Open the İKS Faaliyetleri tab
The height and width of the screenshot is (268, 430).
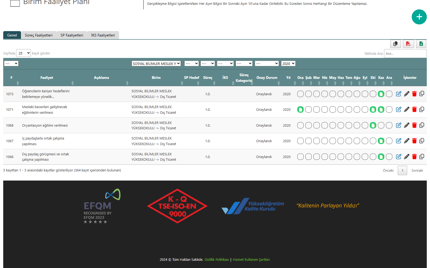pos(103,35)
